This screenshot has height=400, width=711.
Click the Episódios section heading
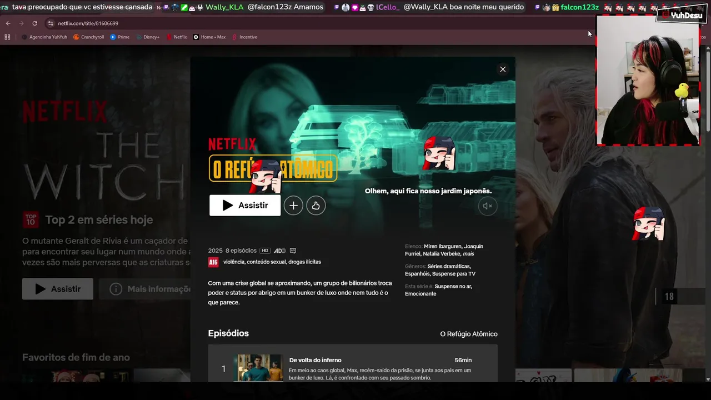click(228, 333)
